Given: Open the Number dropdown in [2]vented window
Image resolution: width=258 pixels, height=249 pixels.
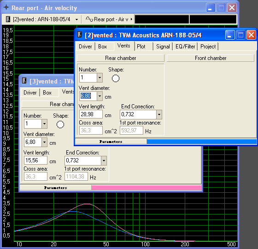Looking at the screenshot, I should [100, 77].
